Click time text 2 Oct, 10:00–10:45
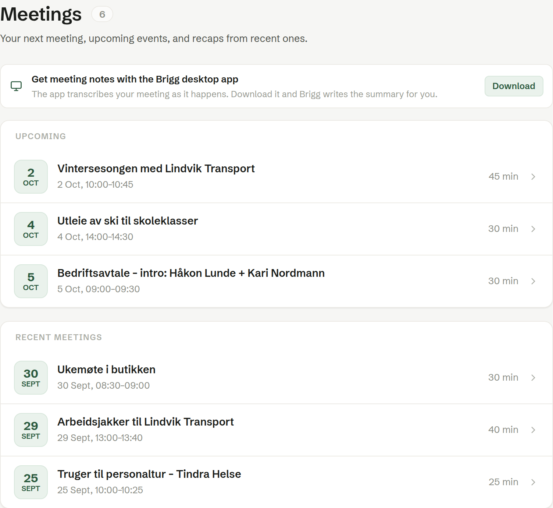The height and width of the screenshot is (508, 553). click(x=95, y=185)
